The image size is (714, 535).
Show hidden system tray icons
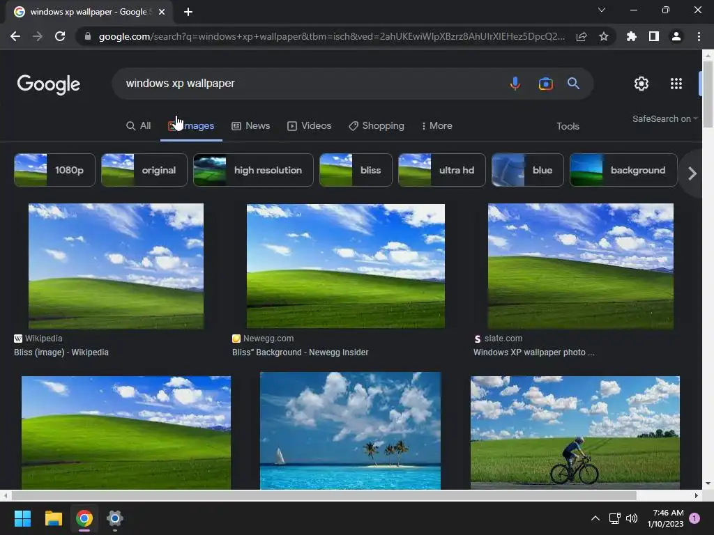595,518
